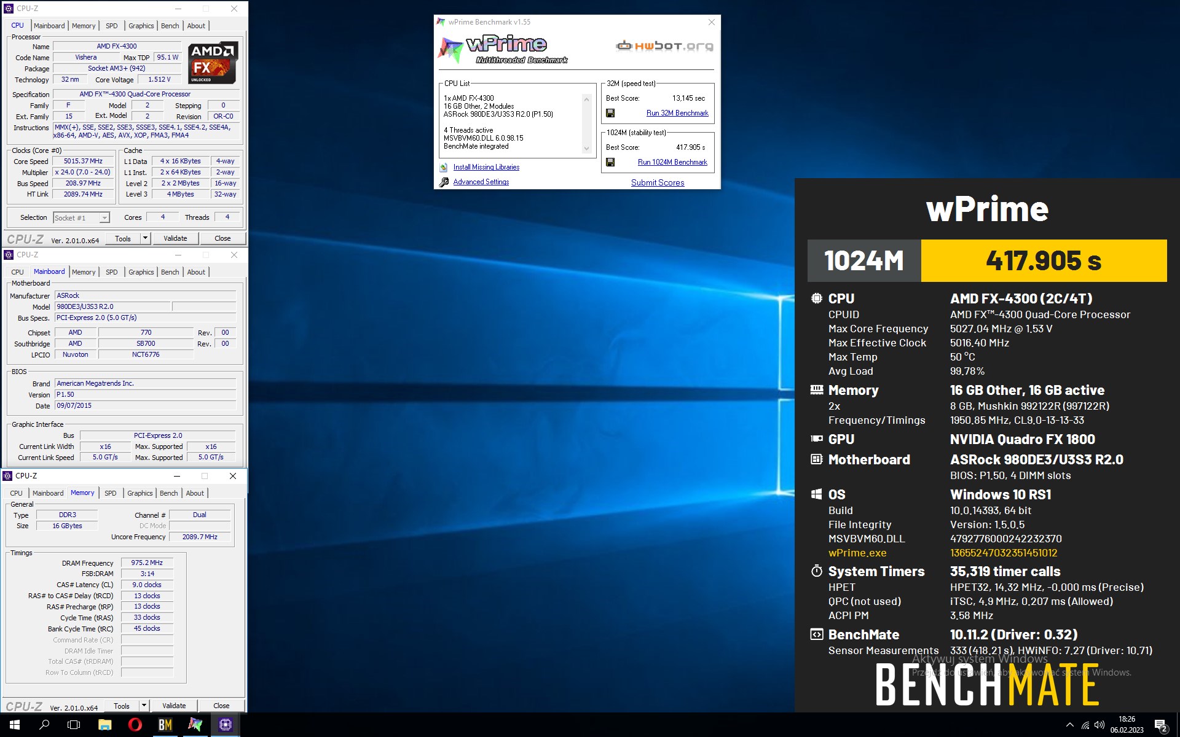Click the AMD FX Unlocked logo in CPU-Z
The image size is (1180, 737).
click(x=213, y=63)
